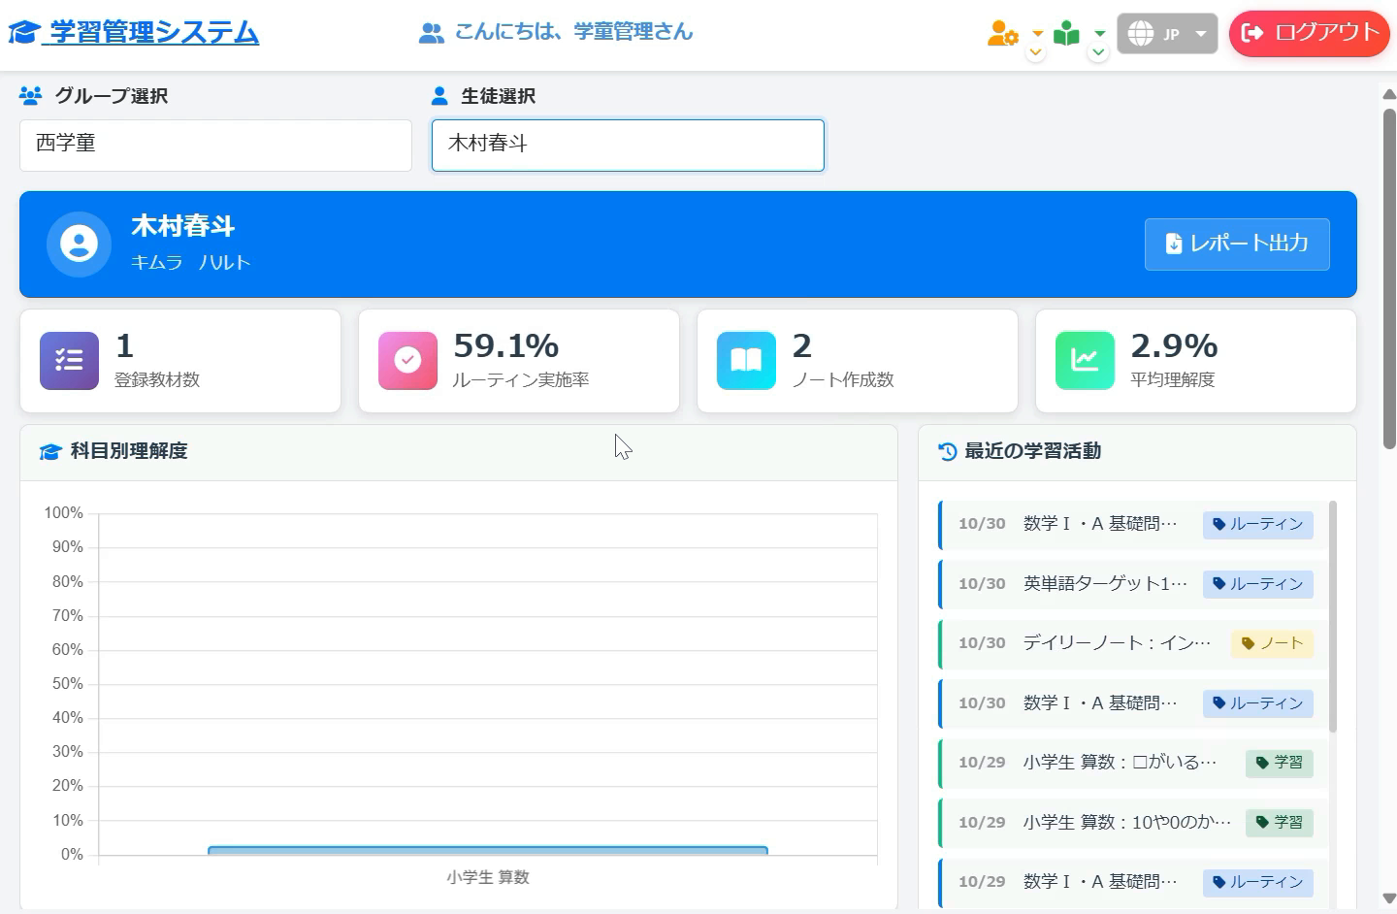Click the こんにちは、学童管理さん greeting text
Viewport: 1397px width, 914px height.
tap(573, 32)
